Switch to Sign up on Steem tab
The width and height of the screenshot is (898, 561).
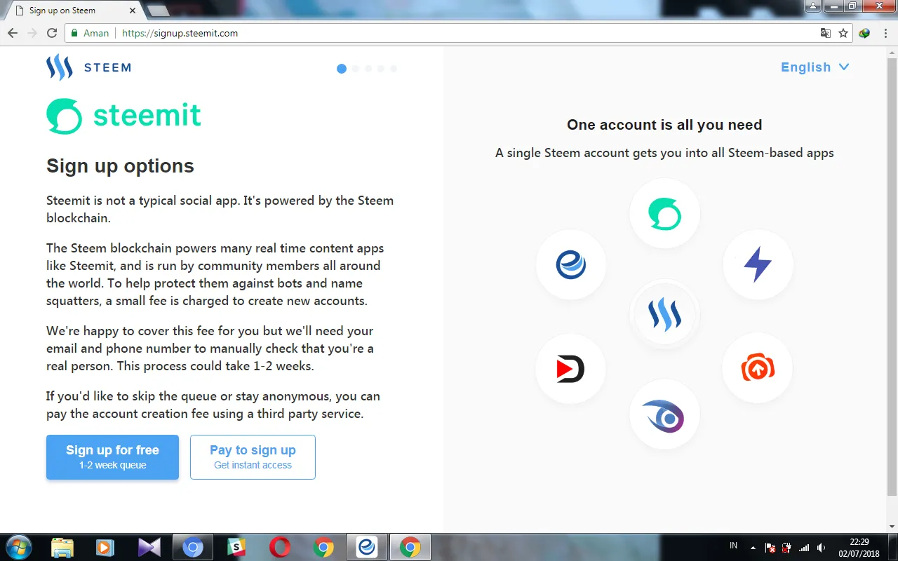click(74, 11)
